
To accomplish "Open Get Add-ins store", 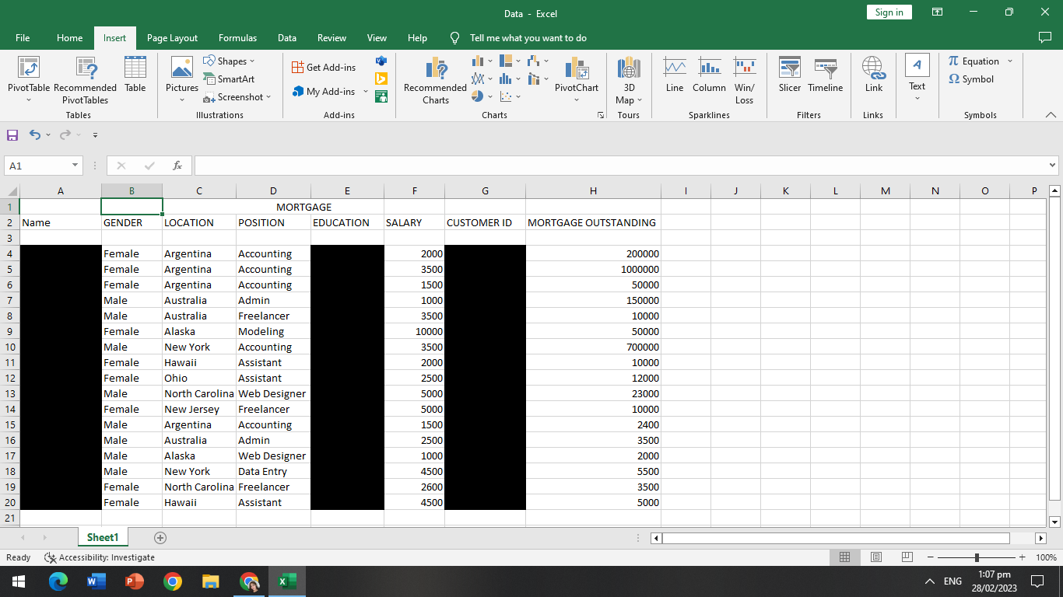I will click(324, 67).
